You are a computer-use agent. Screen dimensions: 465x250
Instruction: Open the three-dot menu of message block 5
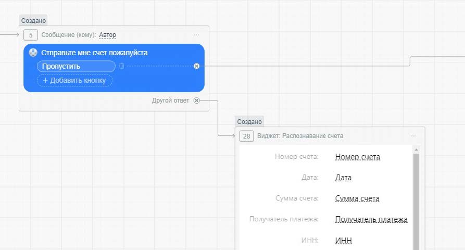196,35
